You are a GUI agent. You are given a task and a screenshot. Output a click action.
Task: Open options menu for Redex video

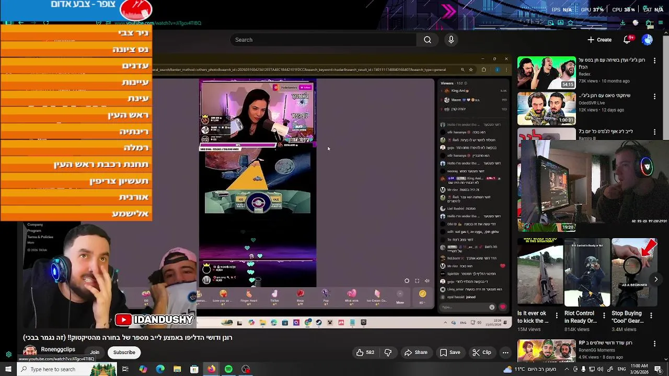(x=654, y=61)
